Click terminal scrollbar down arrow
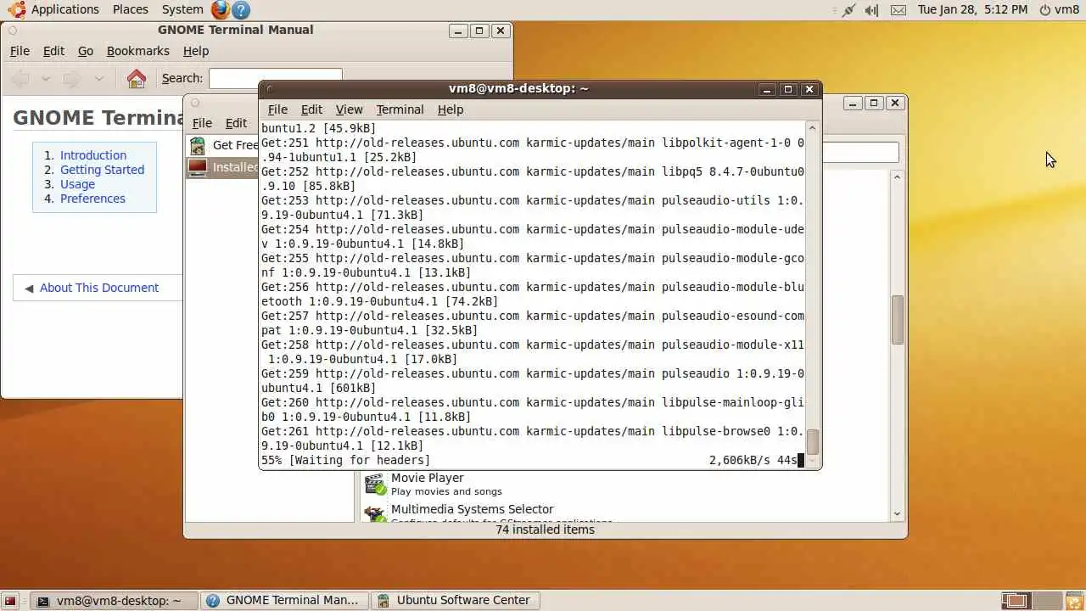This screenshot has height=611, width=1086. click(812, 461)
